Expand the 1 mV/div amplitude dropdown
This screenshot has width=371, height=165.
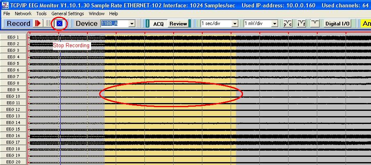(x=278, y=24)
